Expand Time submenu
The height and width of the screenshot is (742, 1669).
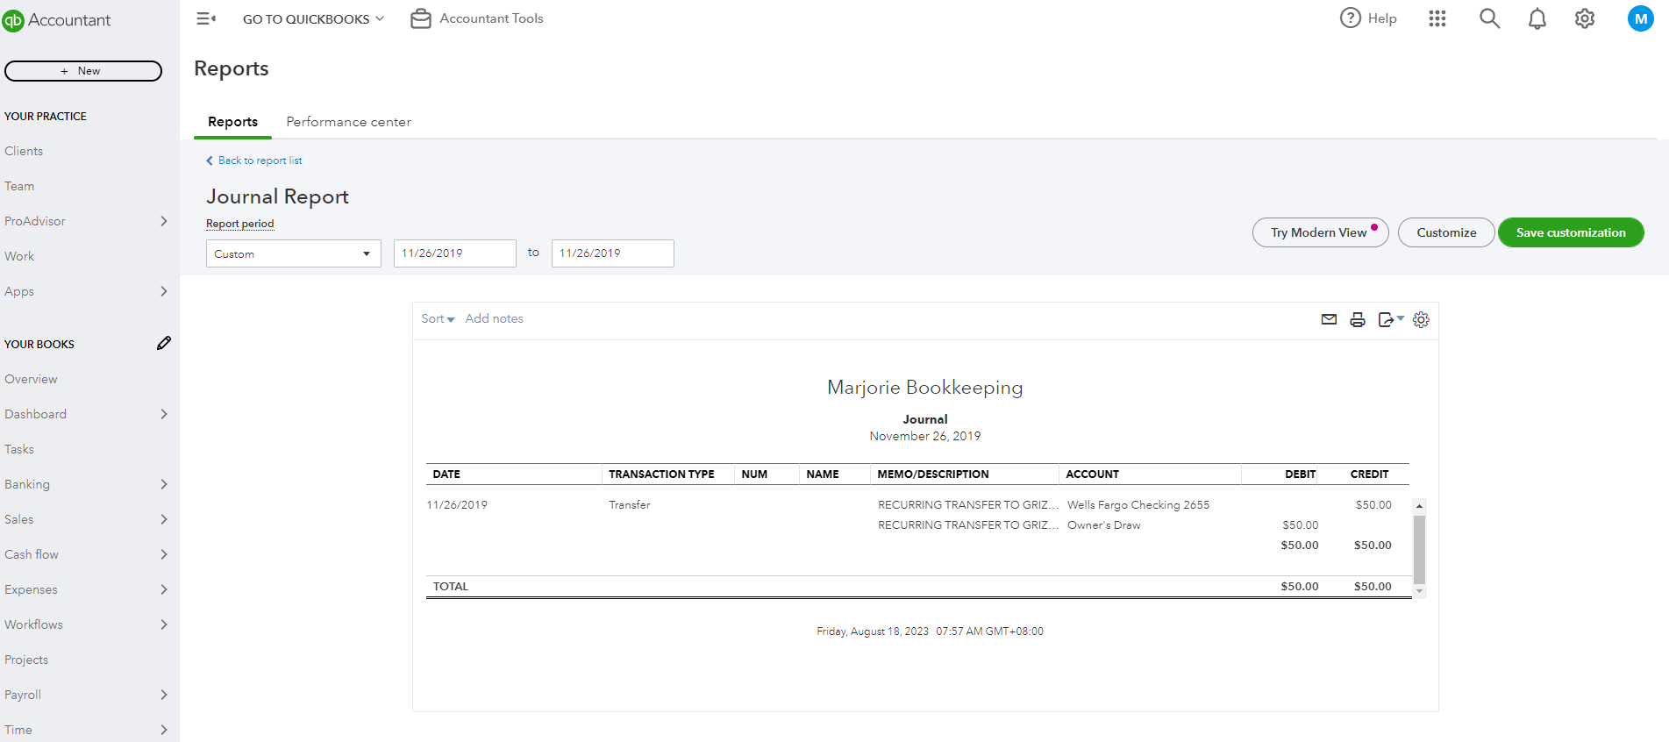coord(163,730)
